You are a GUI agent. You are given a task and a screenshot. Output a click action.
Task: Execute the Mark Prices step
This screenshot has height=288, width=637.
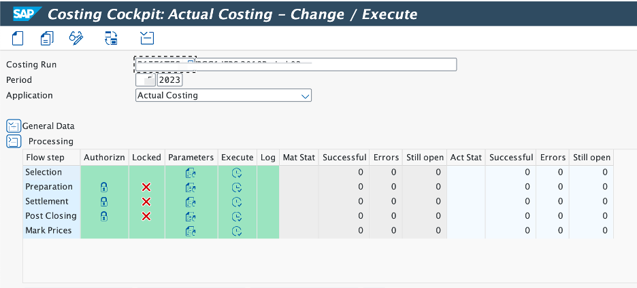pyautogui.click(x=237, y=231)
